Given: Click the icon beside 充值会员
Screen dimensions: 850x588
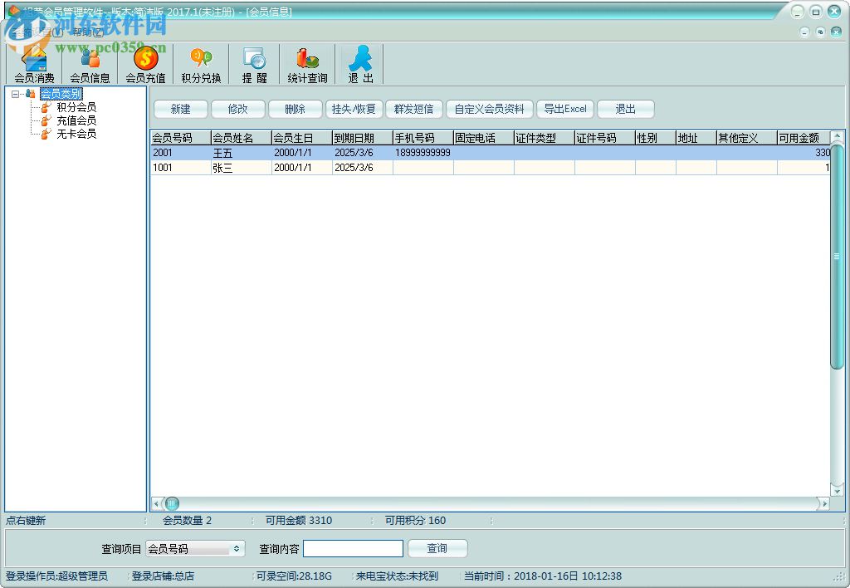Looking at the screenshot, I should [x=46, y=120].
